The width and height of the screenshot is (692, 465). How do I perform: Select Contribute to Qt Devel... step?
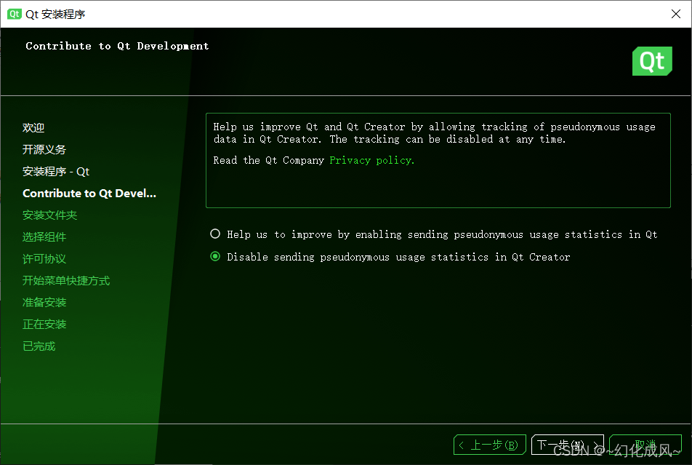[x=89, y=193]
